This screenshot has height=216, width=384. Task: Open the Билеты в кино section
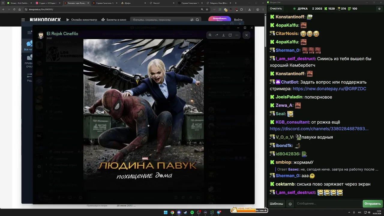point(114,20)
